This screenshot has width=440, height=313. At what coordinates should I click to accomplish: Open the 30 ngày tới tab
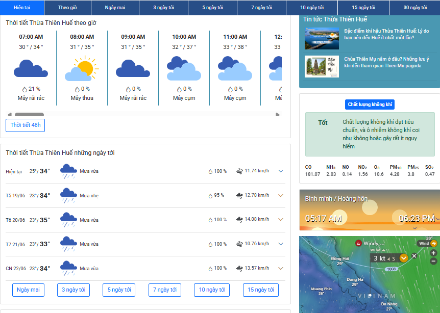(415, 8)
